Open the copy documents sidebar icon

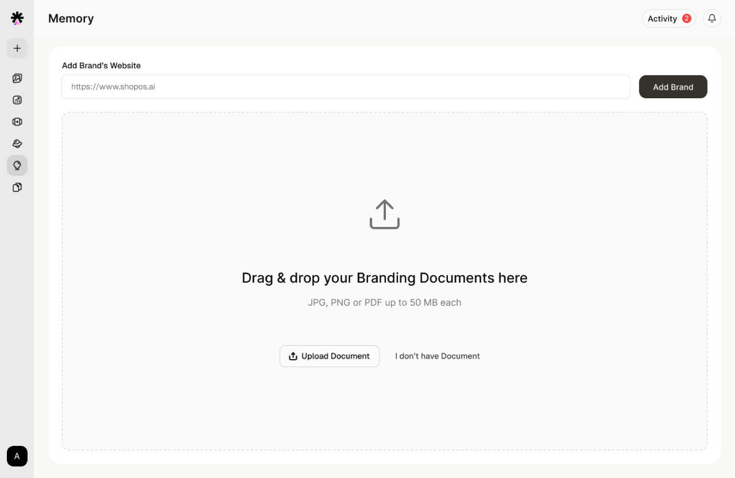[x=17, y=188]
